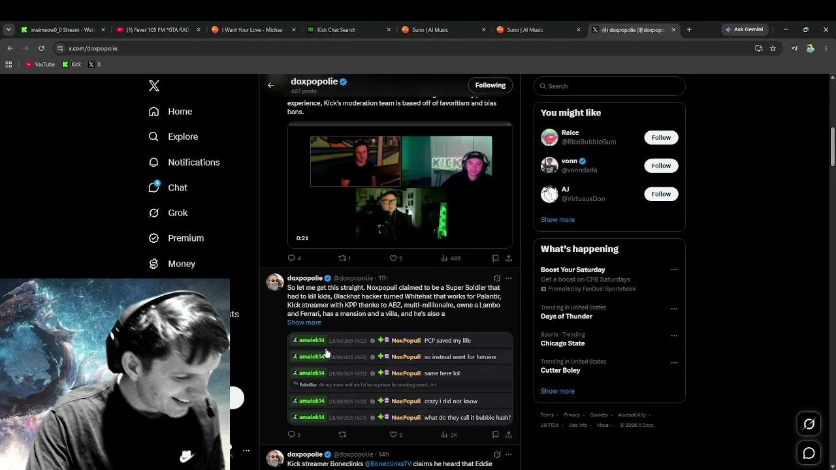Follow AJ @VirtuousDon
The height and width of the screenshot is (470, 836).
click(x=661, y=194)
